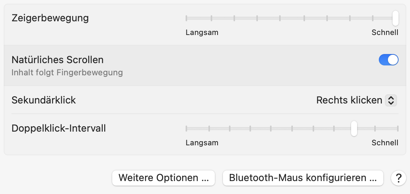
Task: Toggle the Natürliches Scrollen switch
Action: point(388,60)
